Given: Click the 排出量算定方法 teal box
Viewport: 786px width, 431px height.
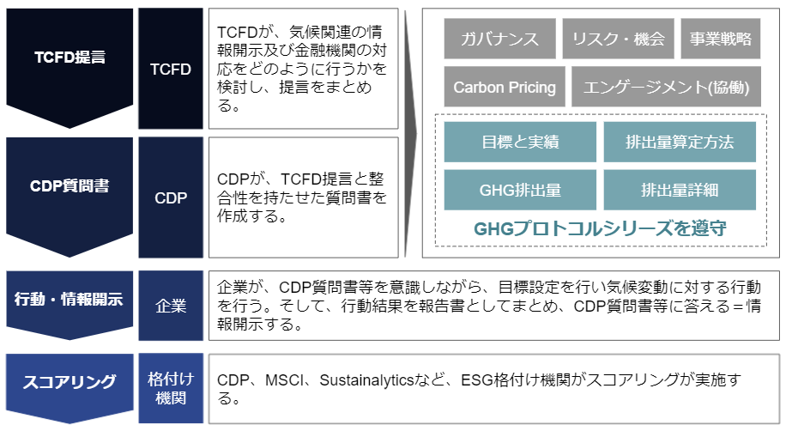Looking at the screenshot, I should click(680, 142).
